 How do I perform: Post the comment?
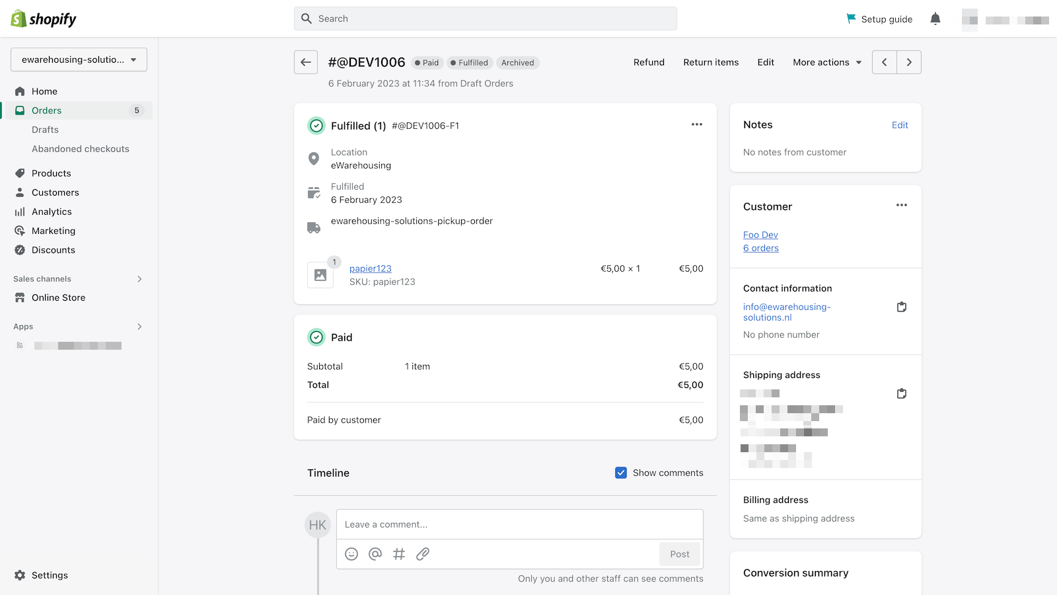tap(680, 554)
